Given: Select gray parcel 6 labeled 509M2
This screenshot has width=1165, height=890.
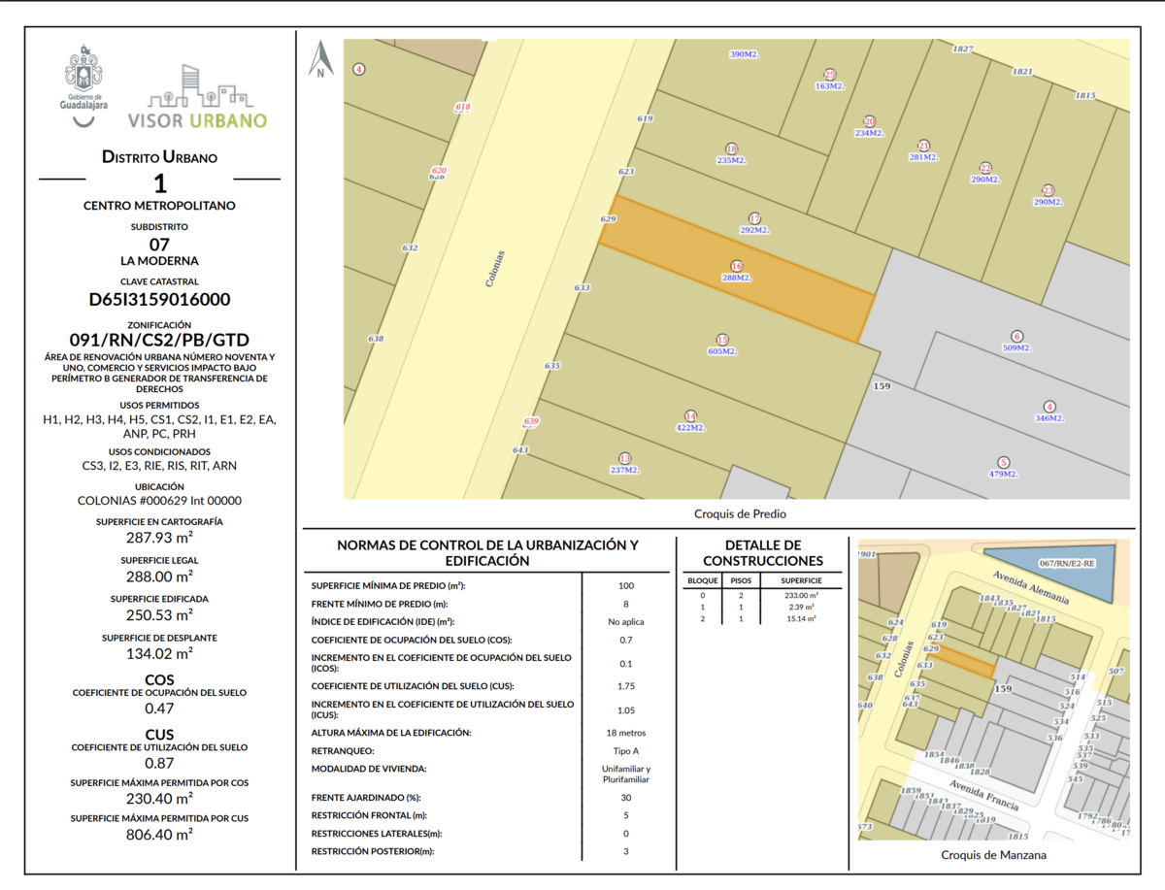Looking at the screenshot, I should tap(1016, 341).
